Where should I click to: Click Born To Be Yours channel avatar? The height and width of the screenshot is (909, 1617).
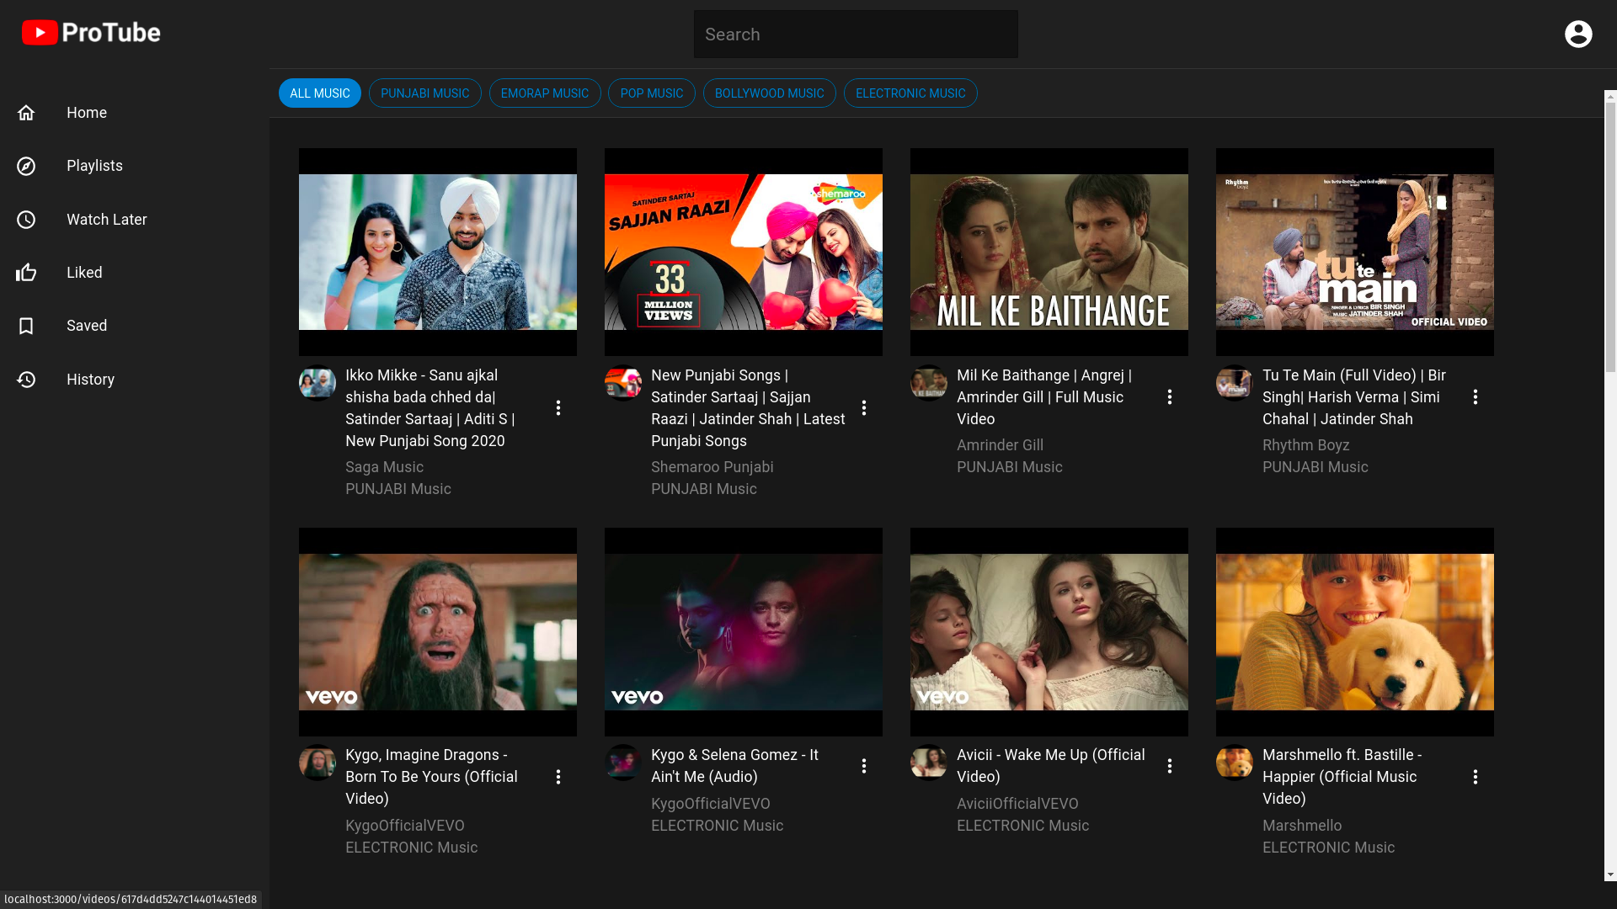pos(318,763)
